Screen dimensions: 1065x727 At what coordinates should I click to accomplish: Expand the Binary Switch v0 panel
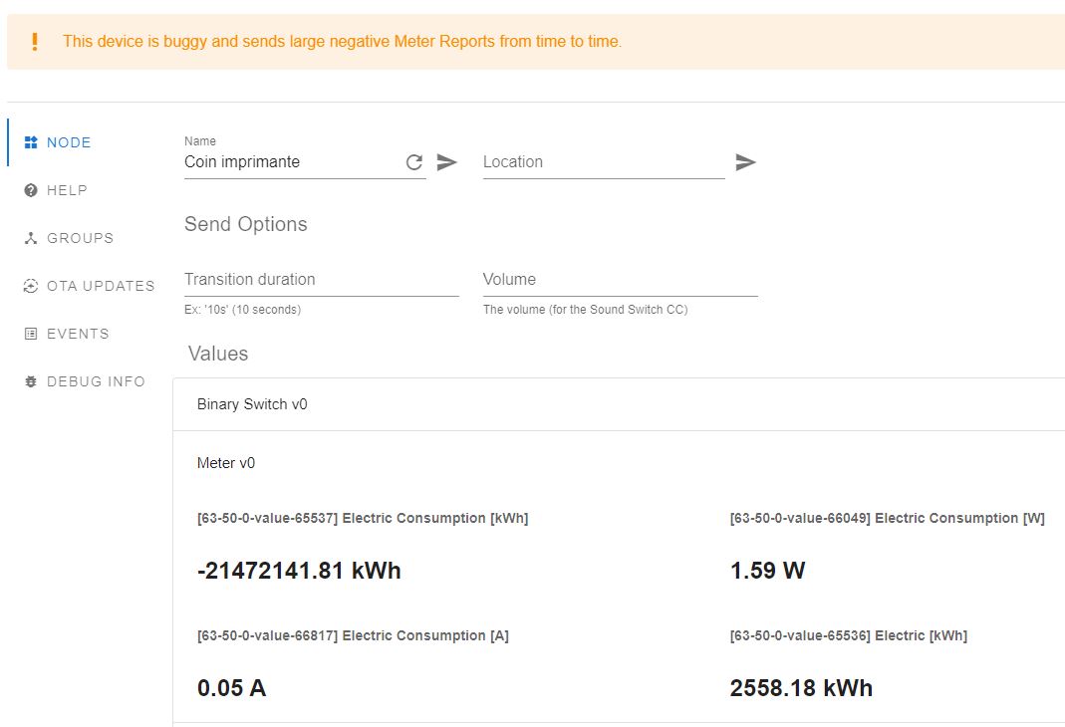coord(618,404)
